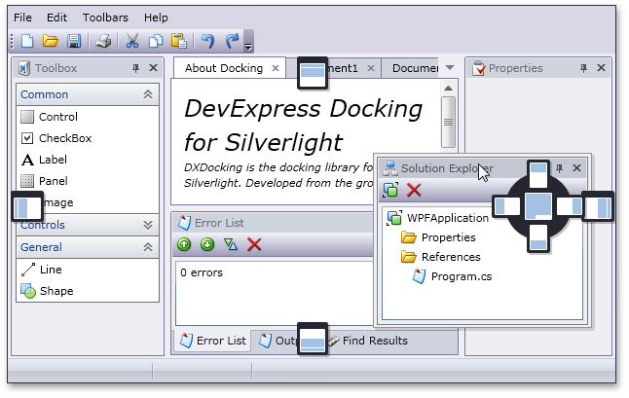Expand the Controls group in Toolbox
This screenshot has width=629, height=398.
[x=148, y=225]
